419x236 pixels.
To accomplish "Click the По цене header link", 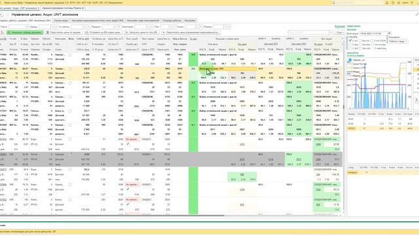I will (x=318, y=44).
